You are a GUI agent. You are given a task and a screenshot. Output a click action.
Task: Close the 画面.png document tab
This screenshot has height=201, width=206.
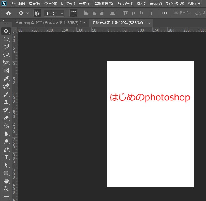point(84,23)
